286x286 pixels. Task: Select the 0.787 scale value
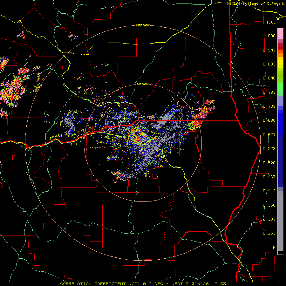click(x=269, y=92)
